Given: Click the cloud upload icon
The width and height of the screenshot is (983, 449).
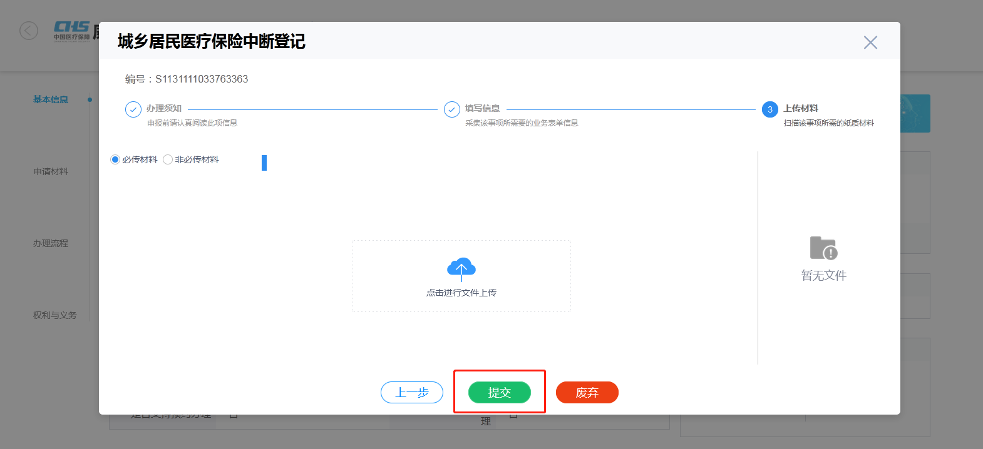Looking at the screenshot, I should (x=461, y=269).
